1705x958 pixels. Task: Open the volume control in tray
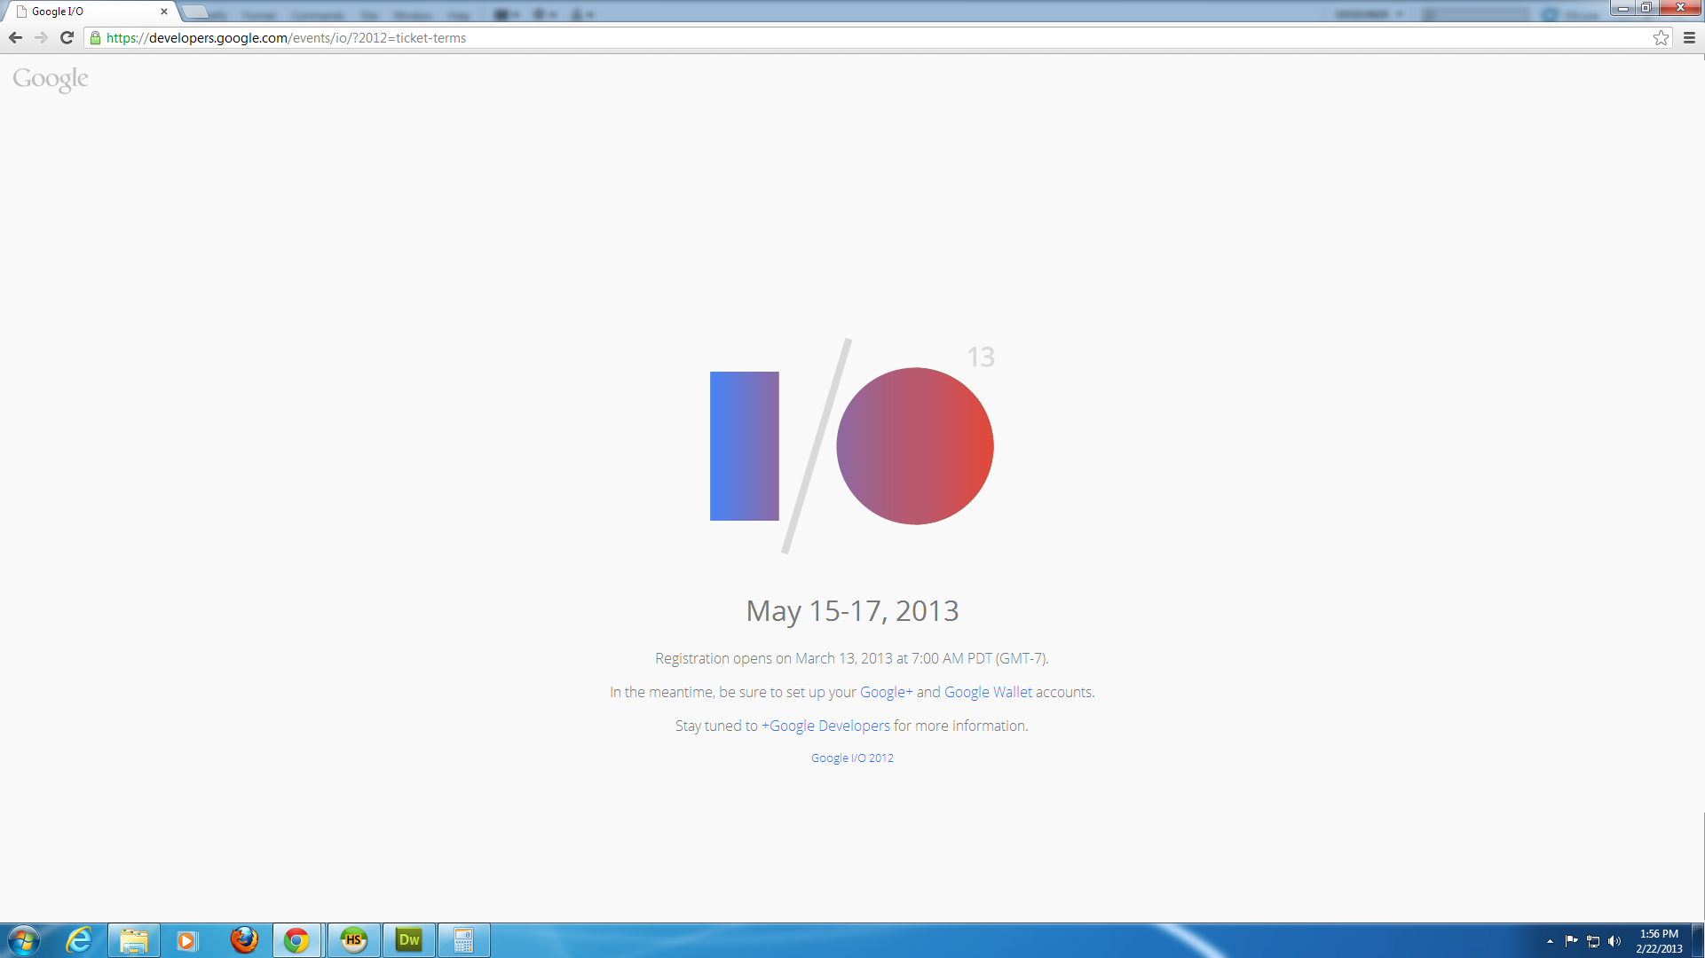coord(1614,941)
